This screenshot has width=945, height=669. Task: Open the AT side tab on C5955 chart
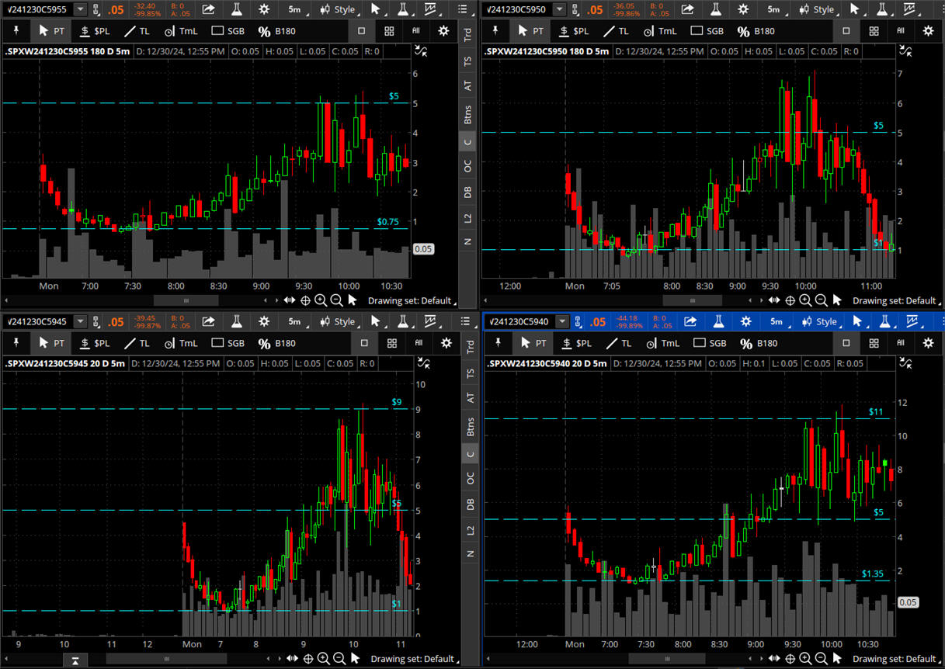[x=467, y=86]
